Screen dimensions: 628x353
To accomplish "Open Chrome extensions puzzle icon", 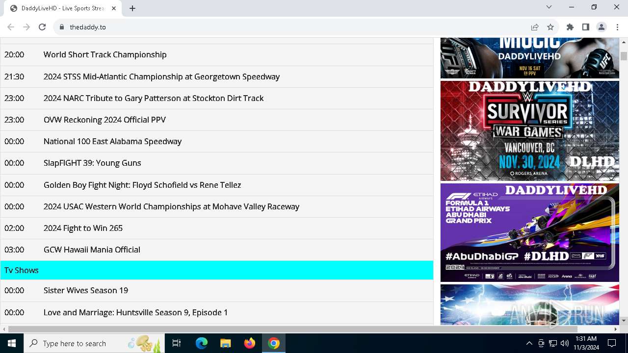I will pos(570,27).
